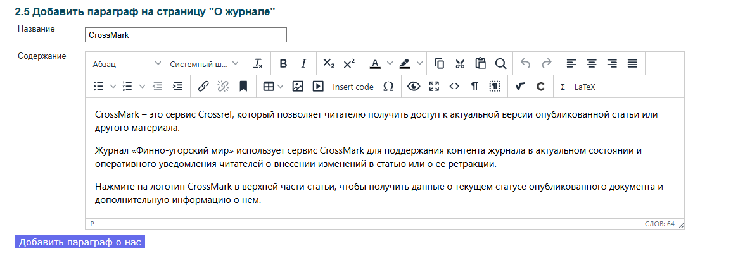738x258 pixels.
Task: Open the table insert menu
Action: [x=273, y=87]
